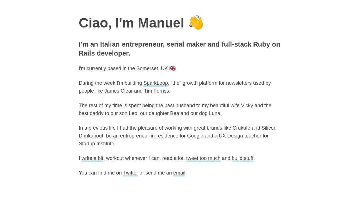Click the UK flag emoji
This screenshot has height=202, width=360.
[172, 68]
